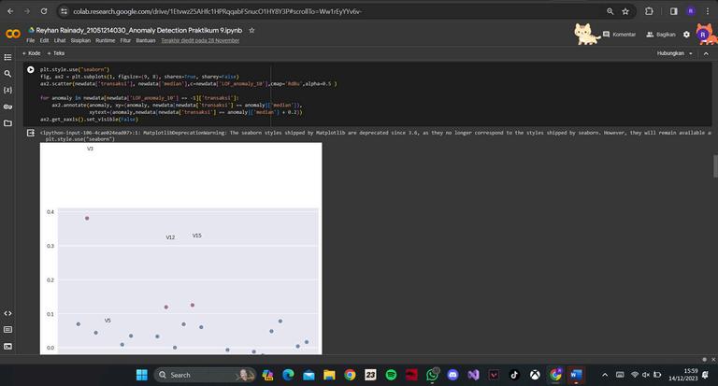Open Xbox app from taskbar
Screen dimensions: 718x386
click(535, 375)
